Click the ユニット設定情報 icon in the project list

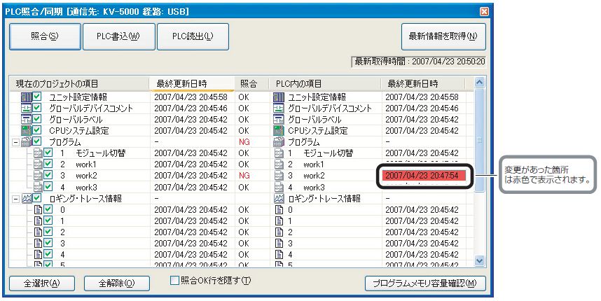tap(26, 97)
